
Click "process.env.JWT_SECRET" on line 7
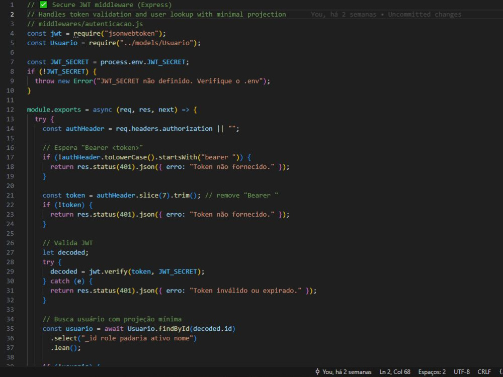click(143, 62)
